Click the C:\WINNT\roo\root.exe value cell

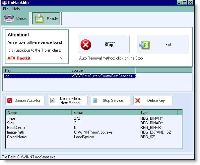pyautogui.click(x=93, y=132)
